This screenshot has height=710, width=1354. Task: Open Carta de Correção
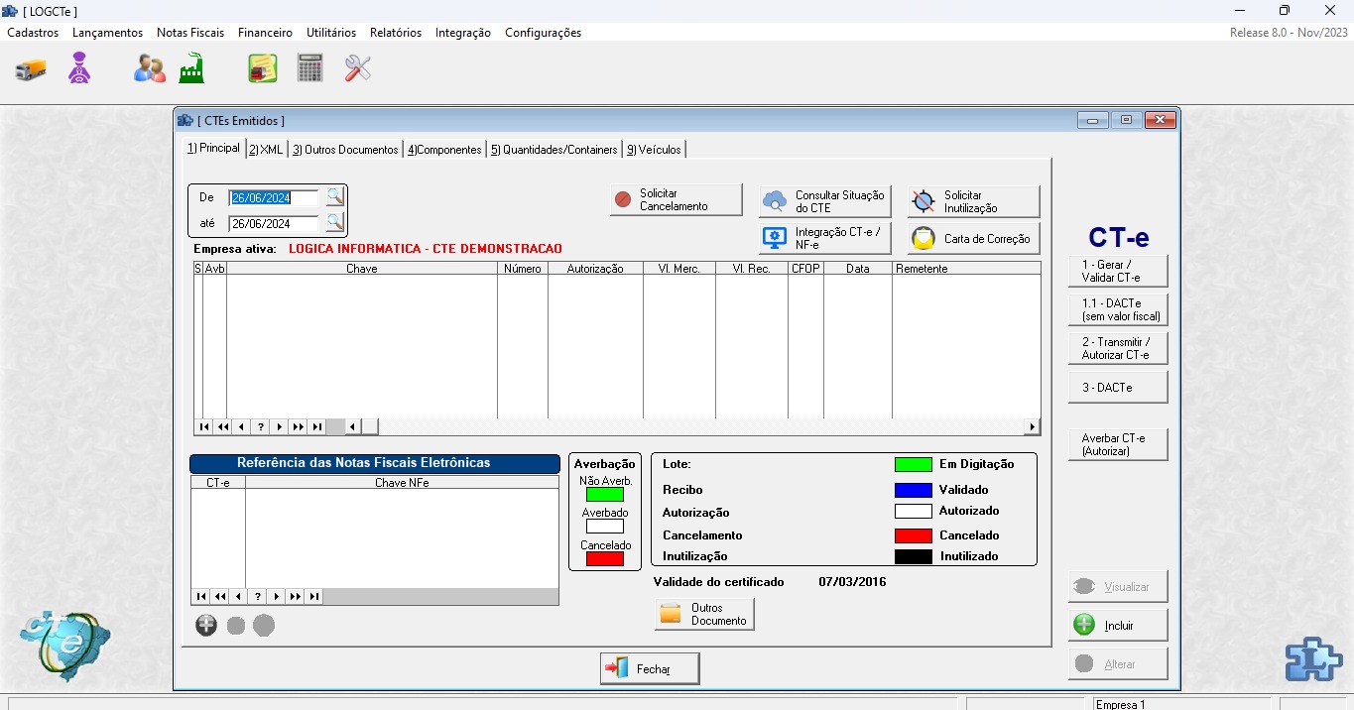pos(974,239)
